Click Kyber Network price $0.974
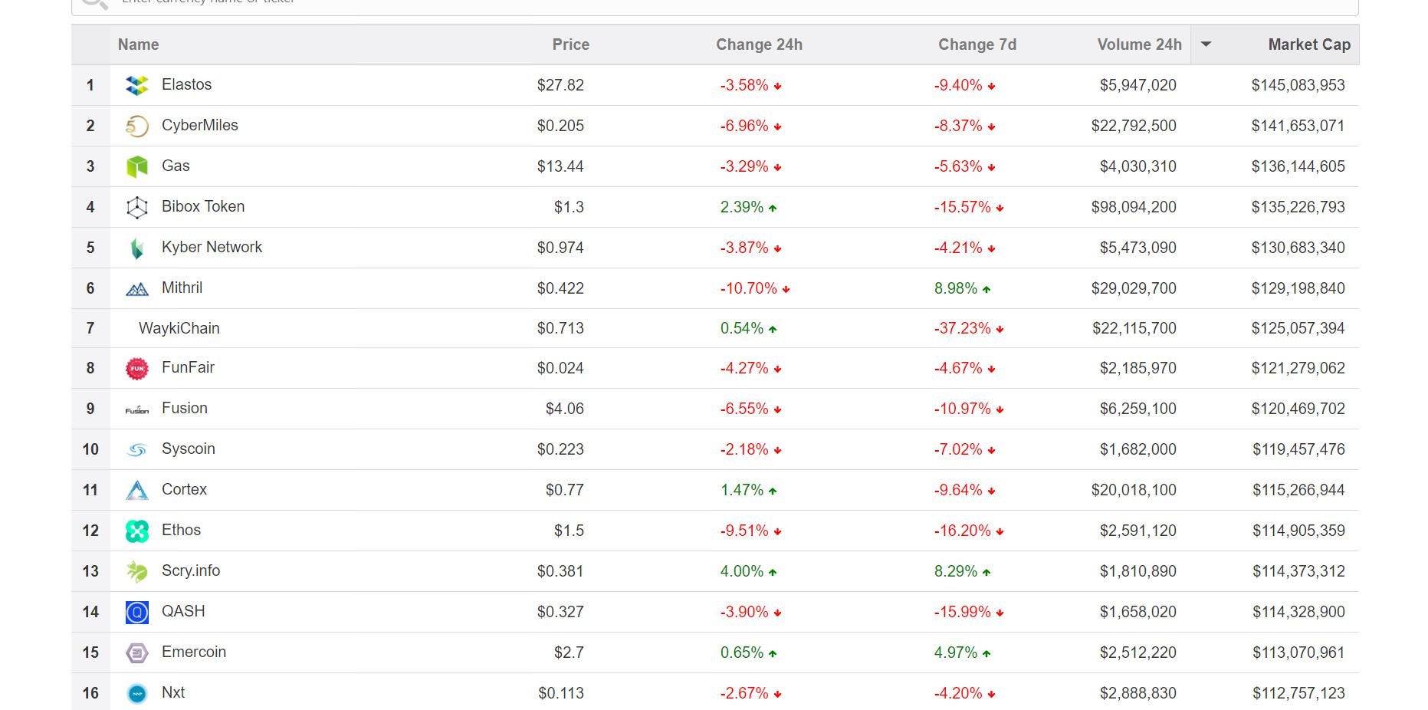Viewport: 1428px width, 710px height. (x=560, y=248)
